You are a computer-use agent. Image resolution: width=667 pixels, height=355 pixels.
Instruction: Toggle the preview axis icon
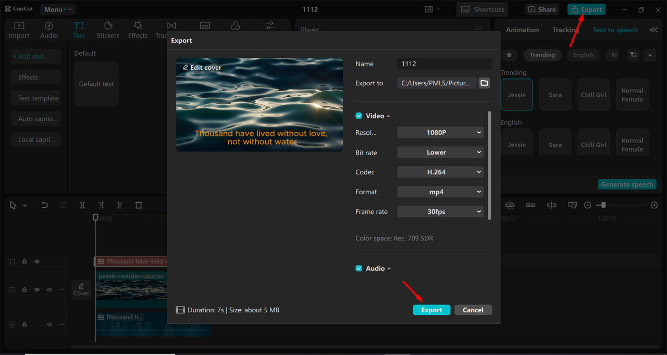pyautogui.click(x=551, y=205)
